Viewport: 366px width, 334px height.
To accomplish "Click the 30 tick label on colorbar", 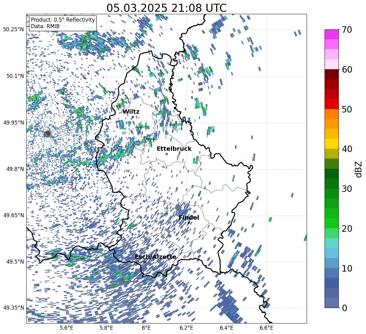I will point(347,189).
